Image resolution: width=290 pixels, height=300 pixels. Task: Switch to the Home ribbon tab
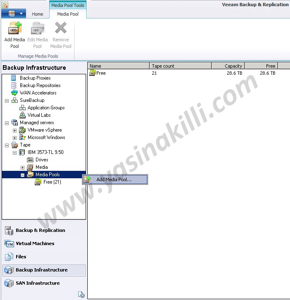click(37, 14)
